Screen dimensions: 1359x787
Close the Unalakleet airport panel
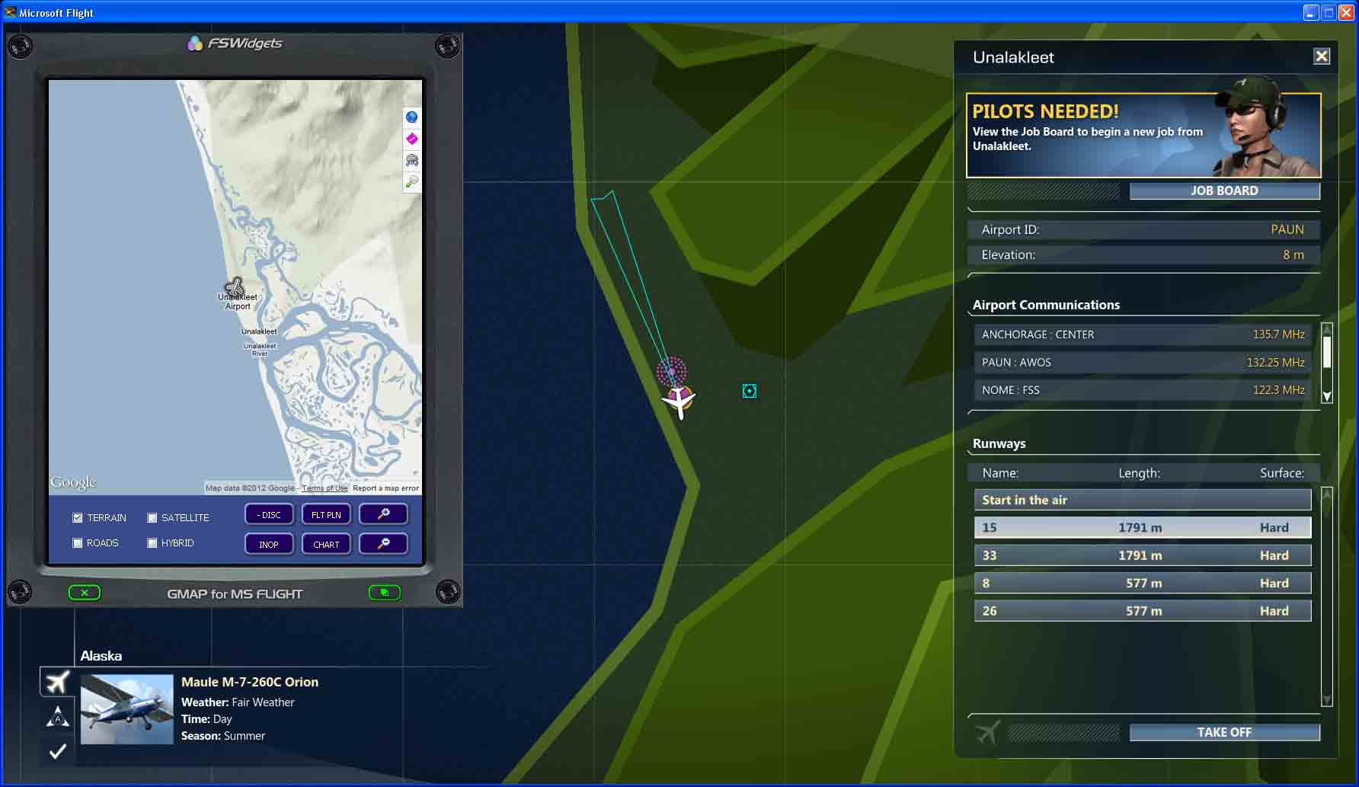click(x=1322, y=56)
